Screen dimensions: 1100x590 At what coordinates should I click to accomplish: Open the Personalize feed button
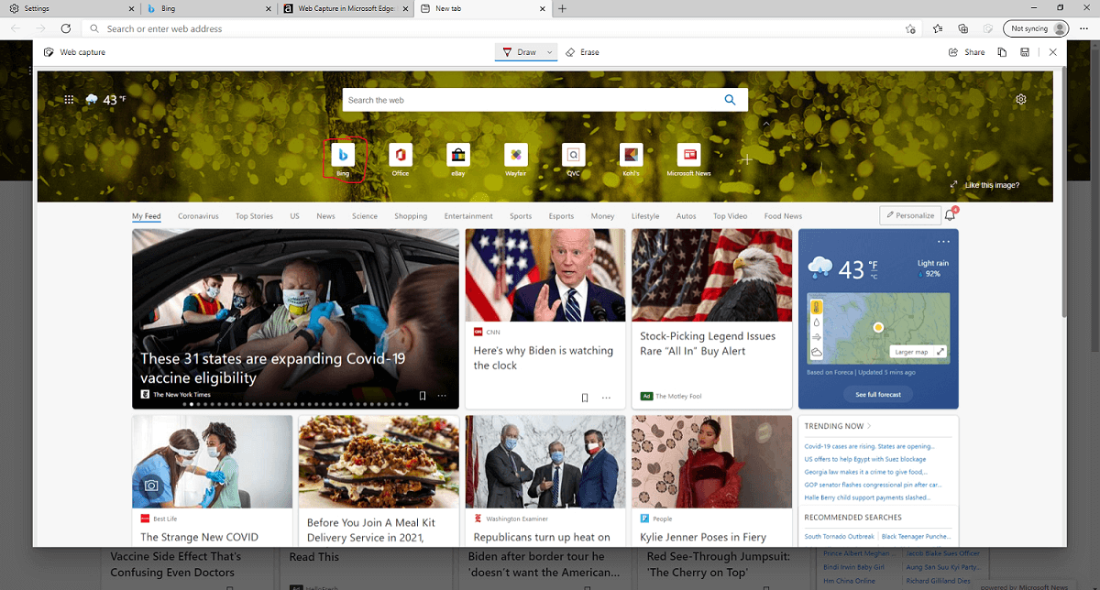pyautogui.click(x=909, y=214)
